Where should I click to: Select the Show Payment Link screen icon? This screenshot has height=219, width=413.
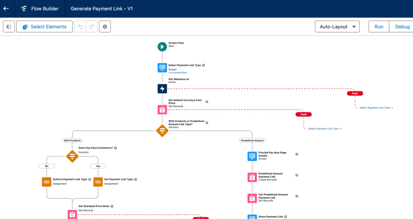pos(252,217)
